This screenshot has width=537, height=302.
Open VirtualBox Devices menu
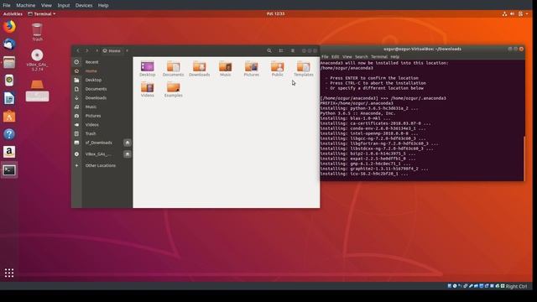84,5
